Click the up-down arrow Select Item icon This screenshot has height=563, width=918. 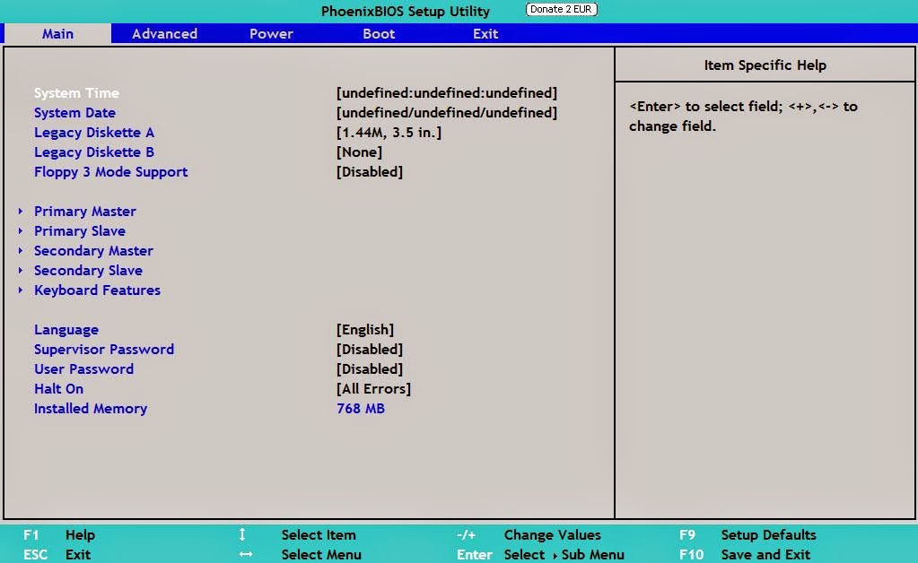tap(242, 535)
